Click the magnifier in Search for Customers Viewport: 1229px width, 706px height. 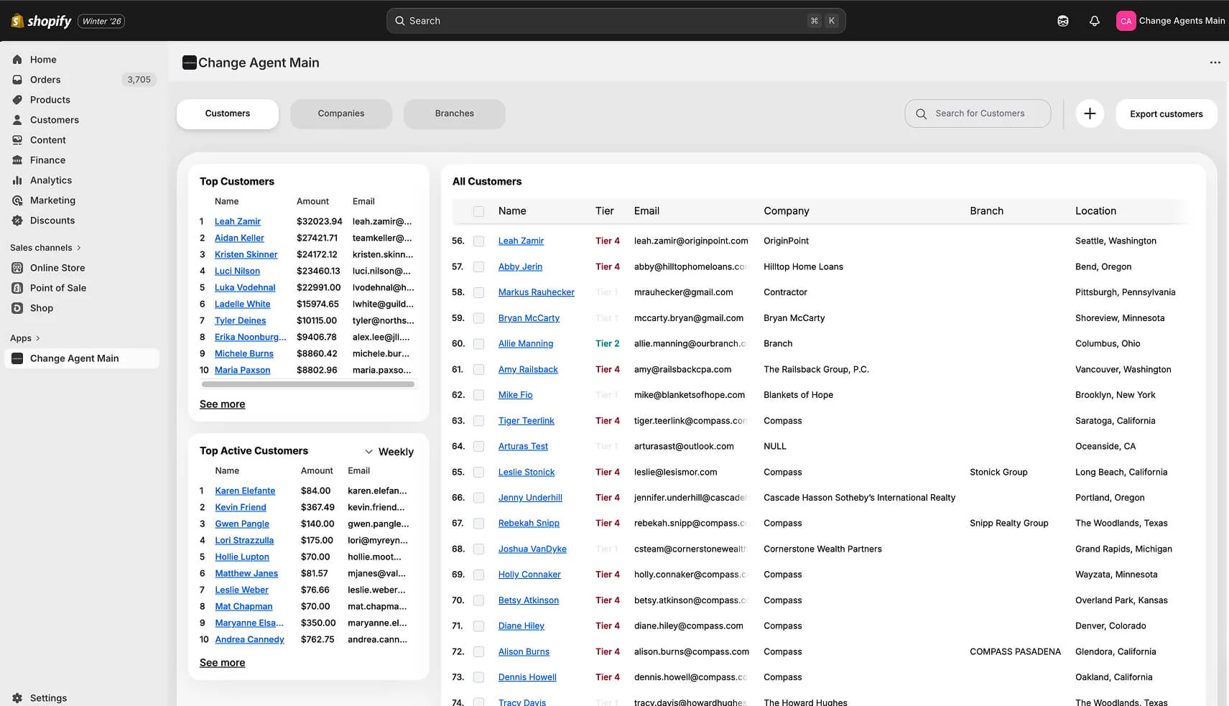pyautogui.click(x=921, y=113)
